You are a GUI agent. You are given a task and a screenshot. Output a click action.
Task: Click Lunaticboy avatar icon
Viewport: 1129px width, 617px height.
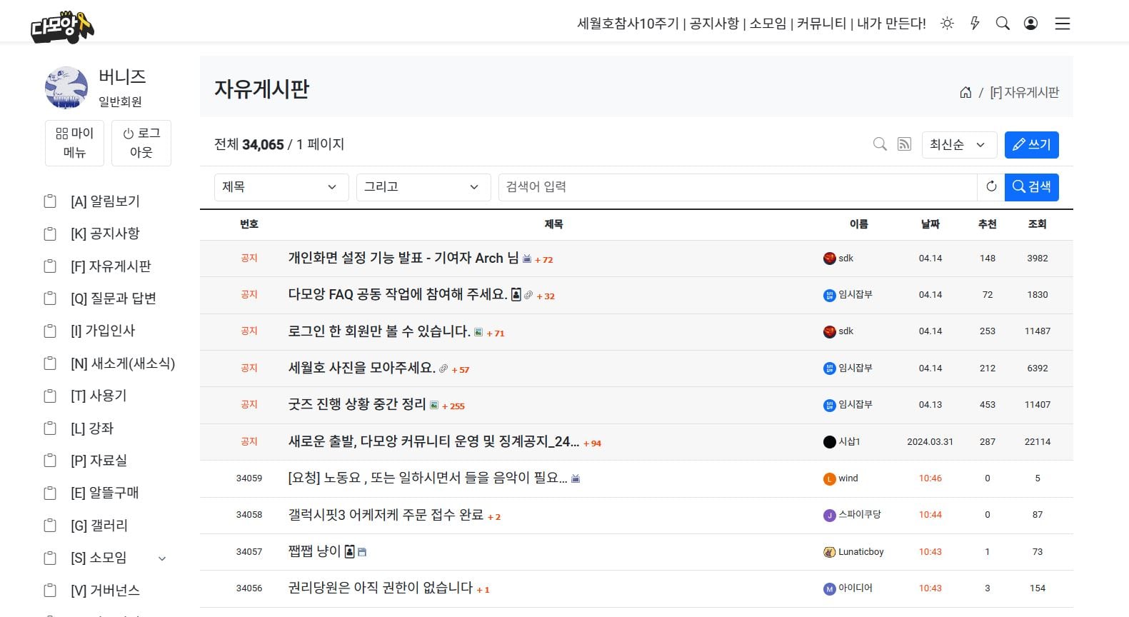coord(829,552)
